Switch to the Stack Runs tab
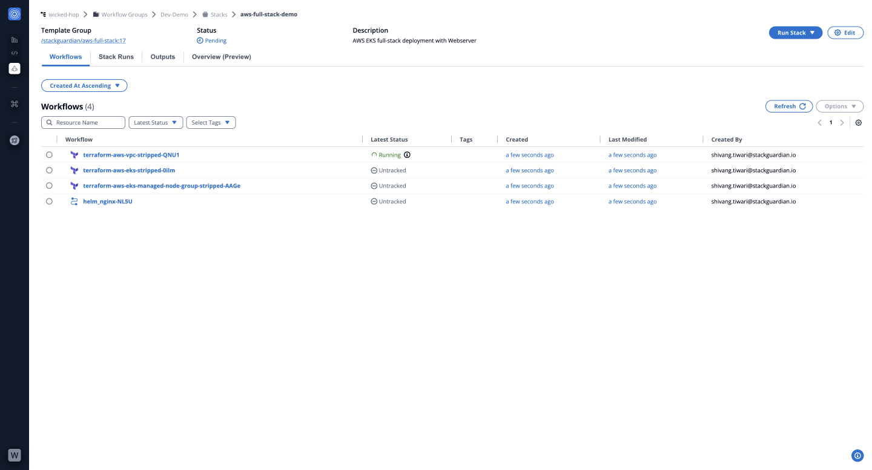The height and width of the screenshot is (470, 872). (116, 57)
